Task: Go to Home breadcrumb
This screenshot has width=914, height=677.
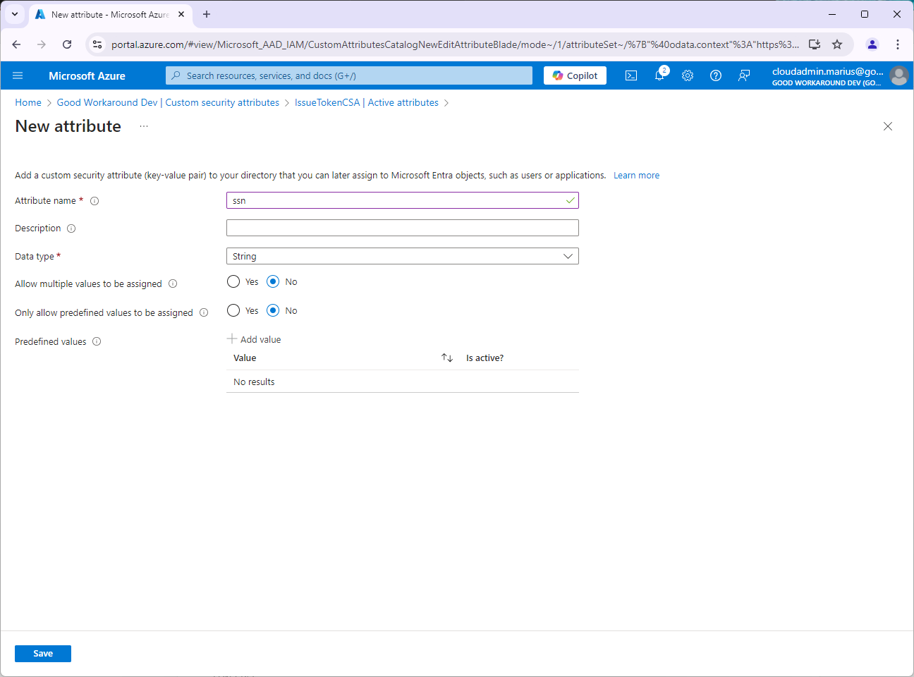Action: [28, 103]
